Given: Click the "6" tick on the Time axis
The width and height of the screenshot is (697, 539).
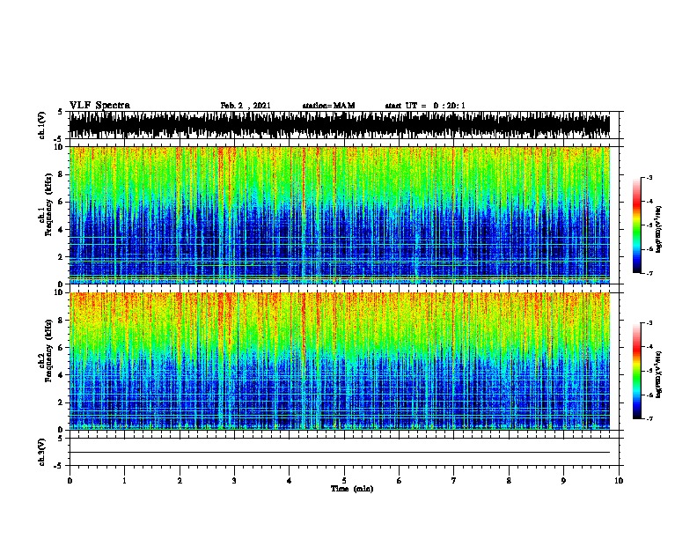Looking at the screenshot, I should [x=400, y=481].
